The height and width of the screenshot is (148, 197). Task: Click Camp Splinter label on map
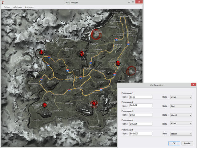(89, 68)
